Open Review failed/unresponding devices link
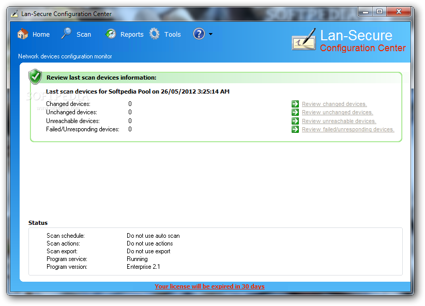The image size is (425, 306). pyautogui.click(x=348, y=129)
